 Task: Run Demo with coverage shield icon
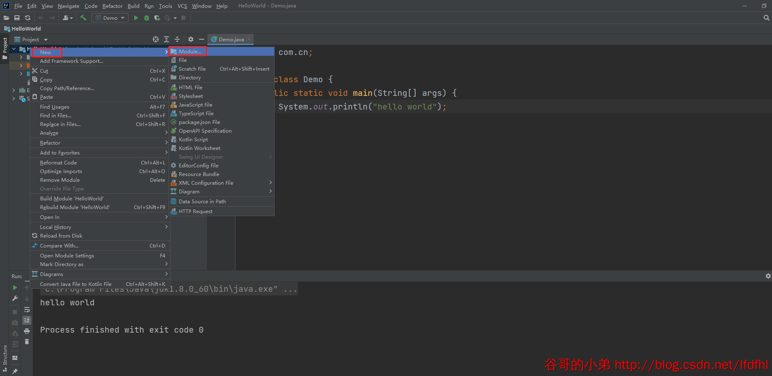pyautogui.click(x=157, y=18)
